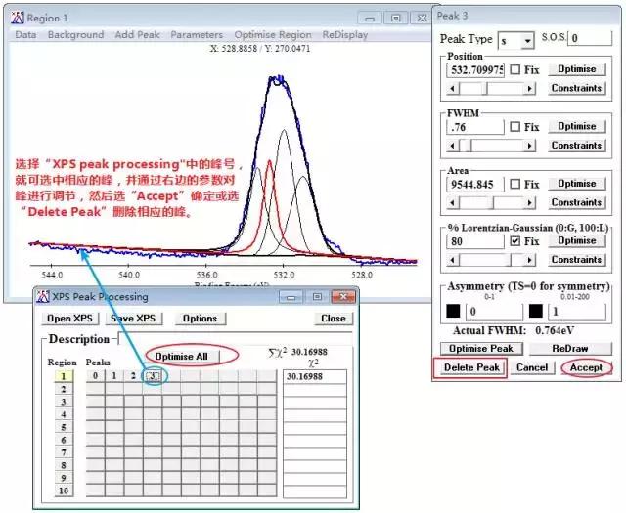This screenshot has width=626, height=513.
Task: Uncheck the Lorentzian-Gaussian Fix checkbox
Action: (x=515, y=241)
